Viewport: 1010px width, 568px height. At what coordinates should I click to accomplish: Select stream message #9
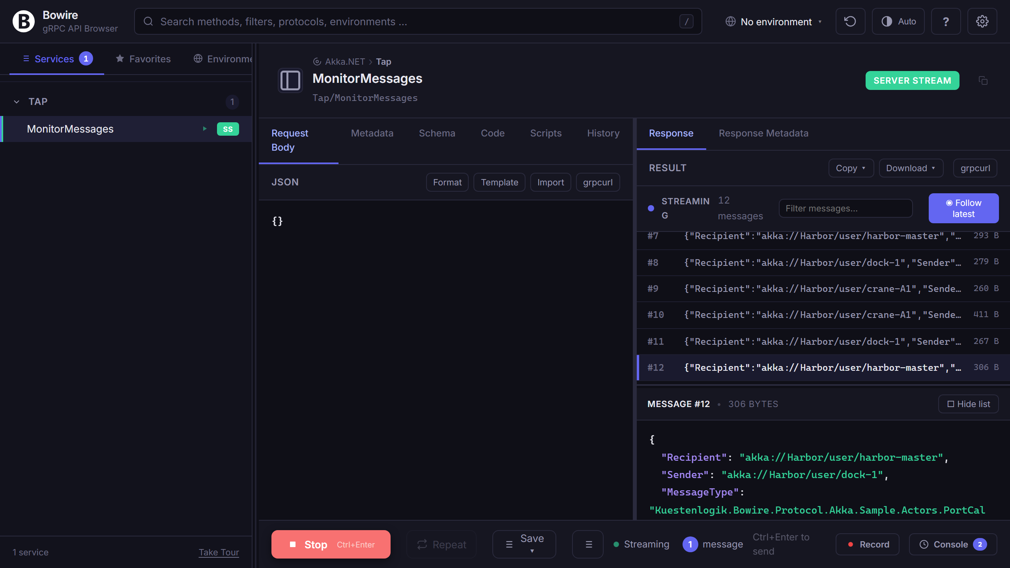(x=823, y=289)
